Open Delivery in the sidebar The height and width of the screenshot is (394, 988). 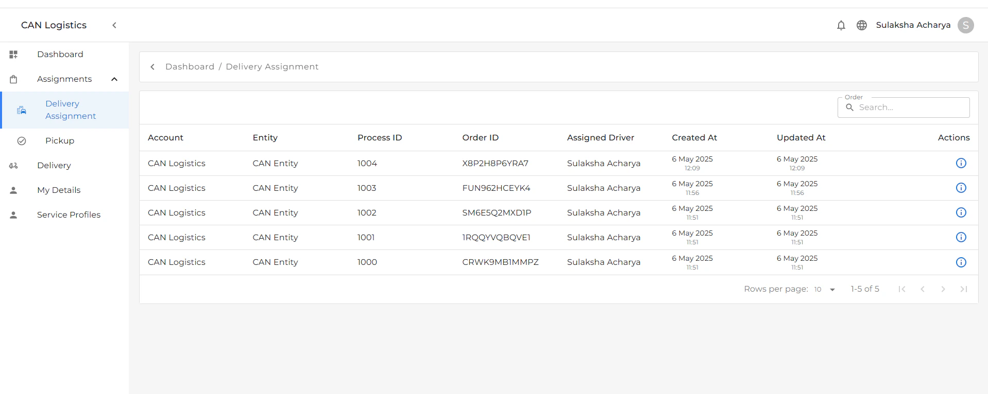54,166
